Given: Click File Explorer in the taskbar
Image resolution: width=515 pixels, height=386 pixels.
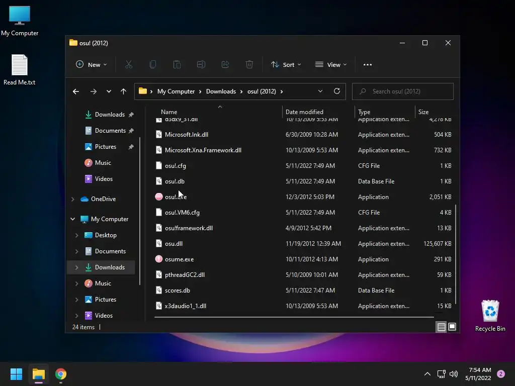Looking at the screenshot, I should (x=39, y=374).
